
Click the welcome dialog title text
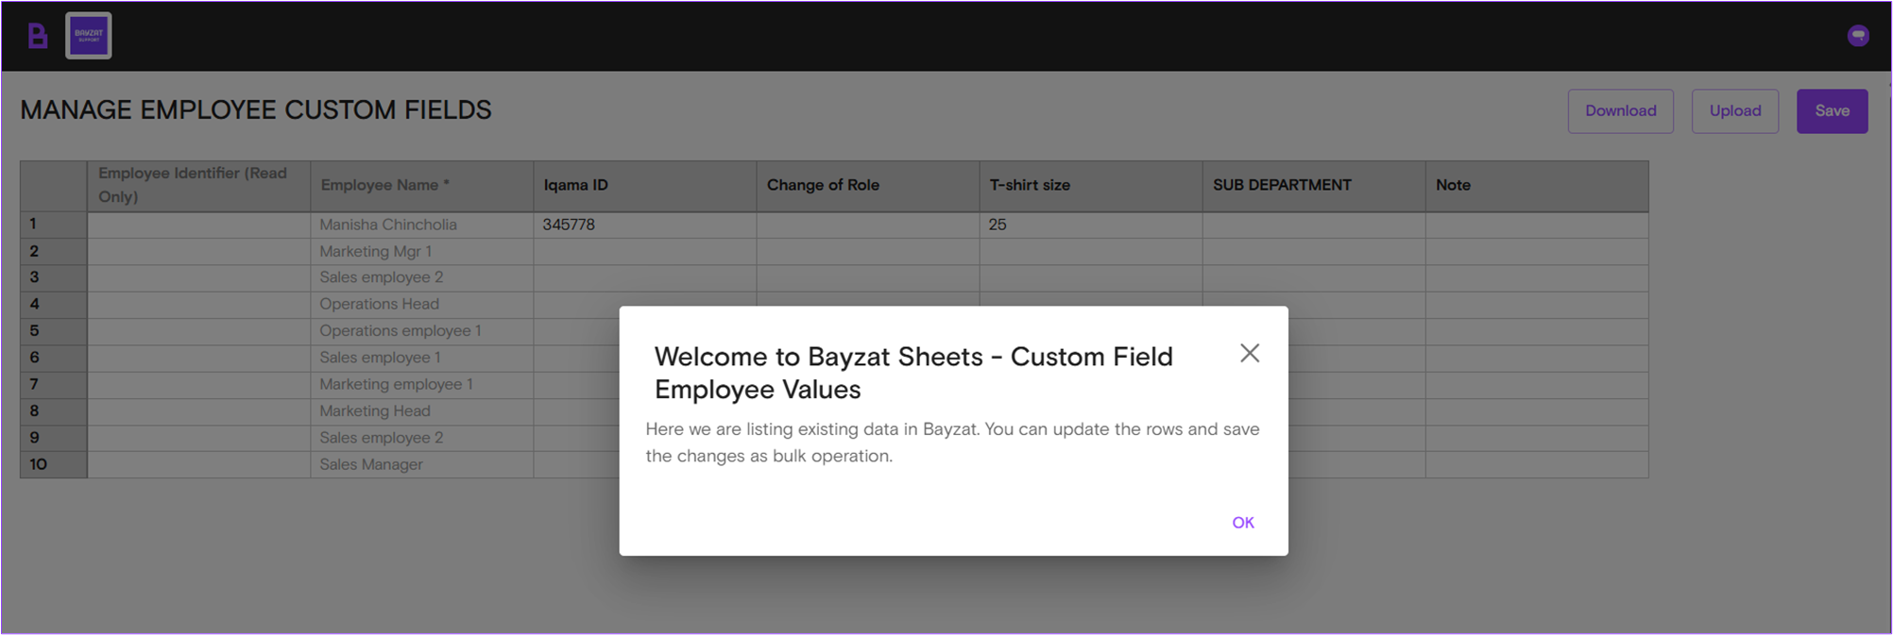[x=913, y=373]
